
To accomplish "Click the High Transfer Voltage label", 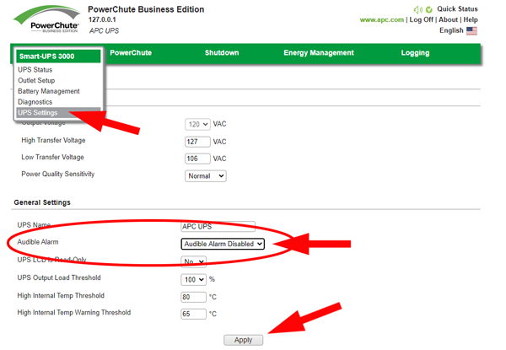I will pos(53,140).
